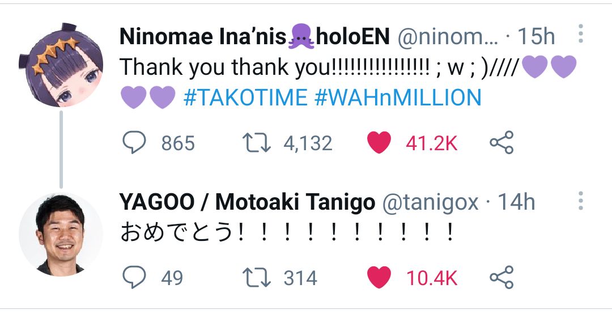Unlike Ina'nis's tweet with 41.2K likes

click(x=380, y=143)
